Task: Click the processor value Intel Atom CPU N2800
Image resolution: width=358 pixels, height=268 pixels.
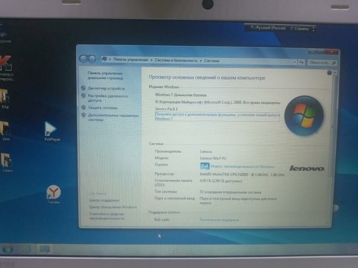Action: 242,174
